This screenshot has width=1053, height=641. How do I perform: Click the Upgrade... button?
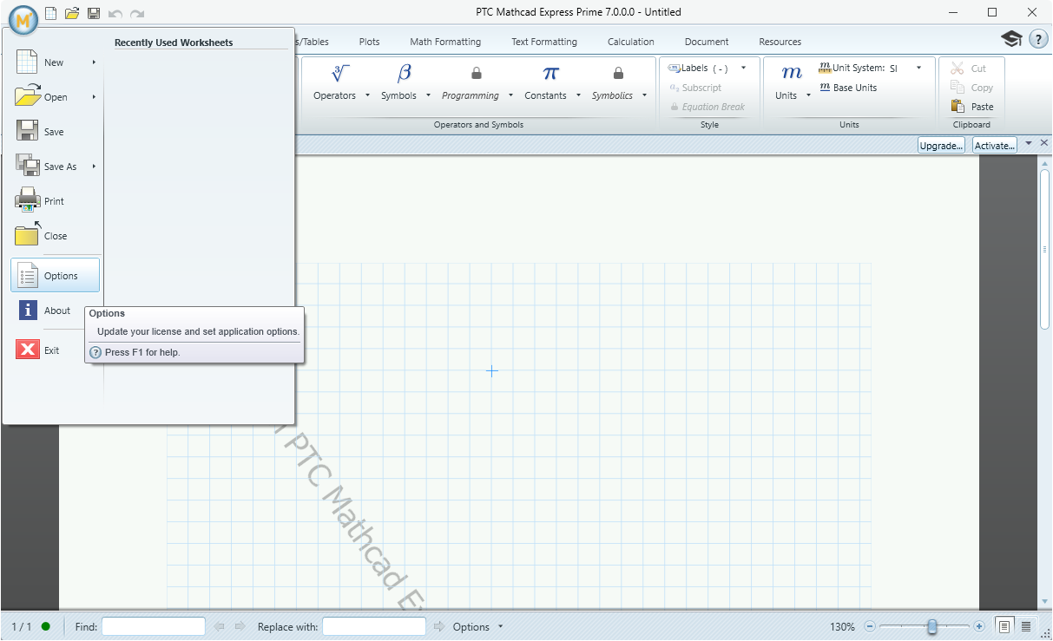click(x=941, y=145)
